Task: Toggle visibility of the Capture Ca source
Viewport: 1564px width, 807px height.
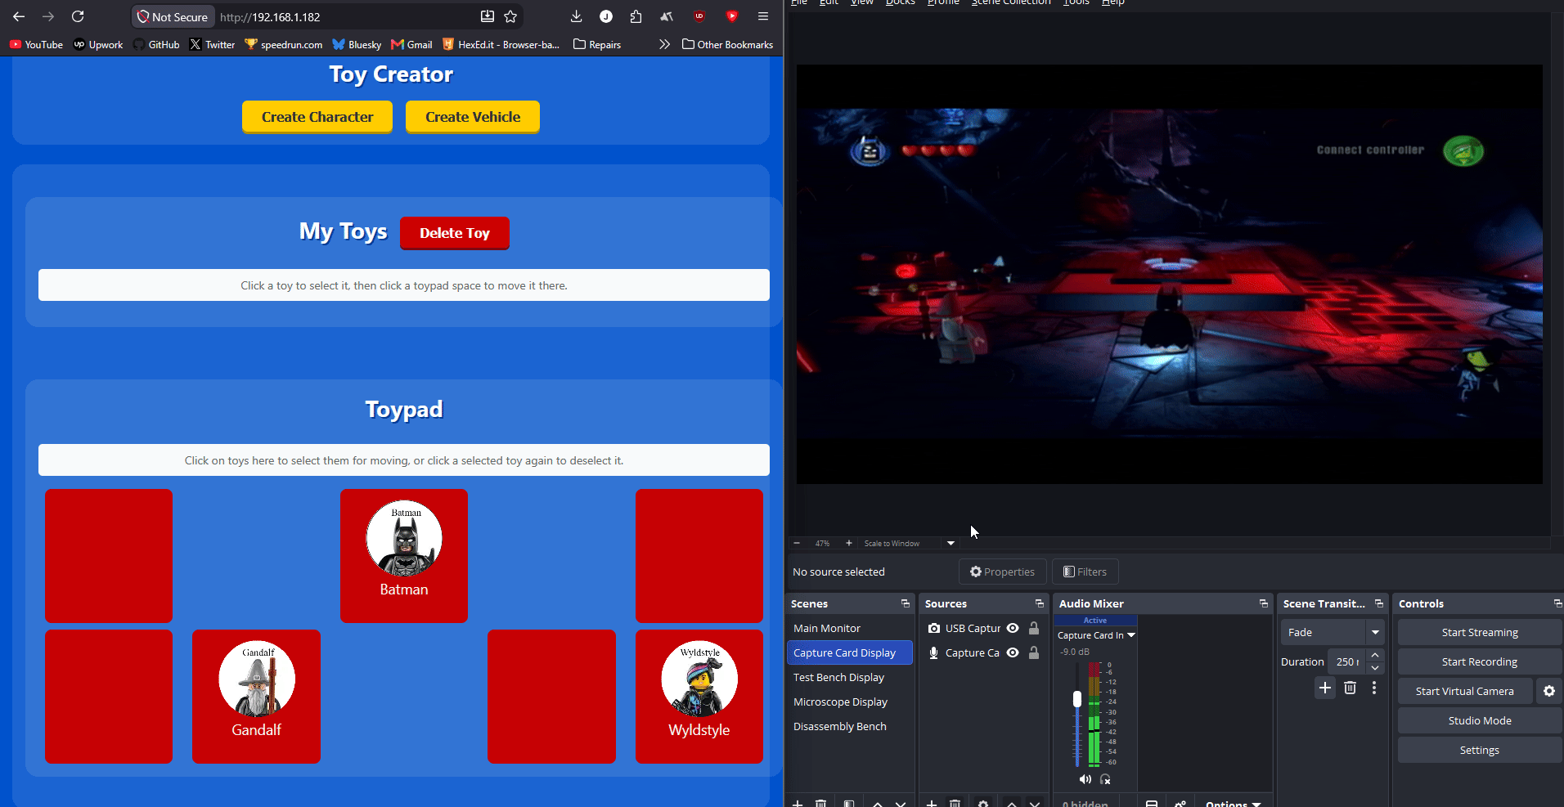Action: [x=1013, y=652]
